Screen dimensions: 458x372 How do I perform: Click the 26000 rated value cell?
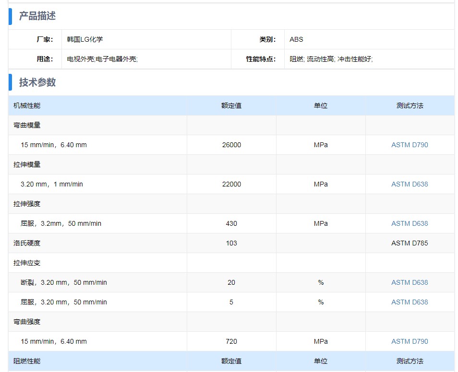click(231, 145)
